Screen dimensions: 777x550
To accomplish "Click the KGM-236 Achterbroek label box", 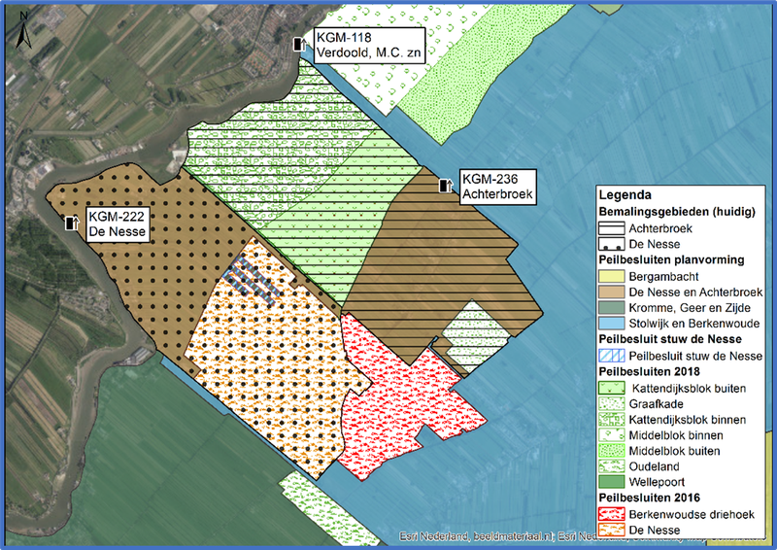I will (x=498, y=187).
